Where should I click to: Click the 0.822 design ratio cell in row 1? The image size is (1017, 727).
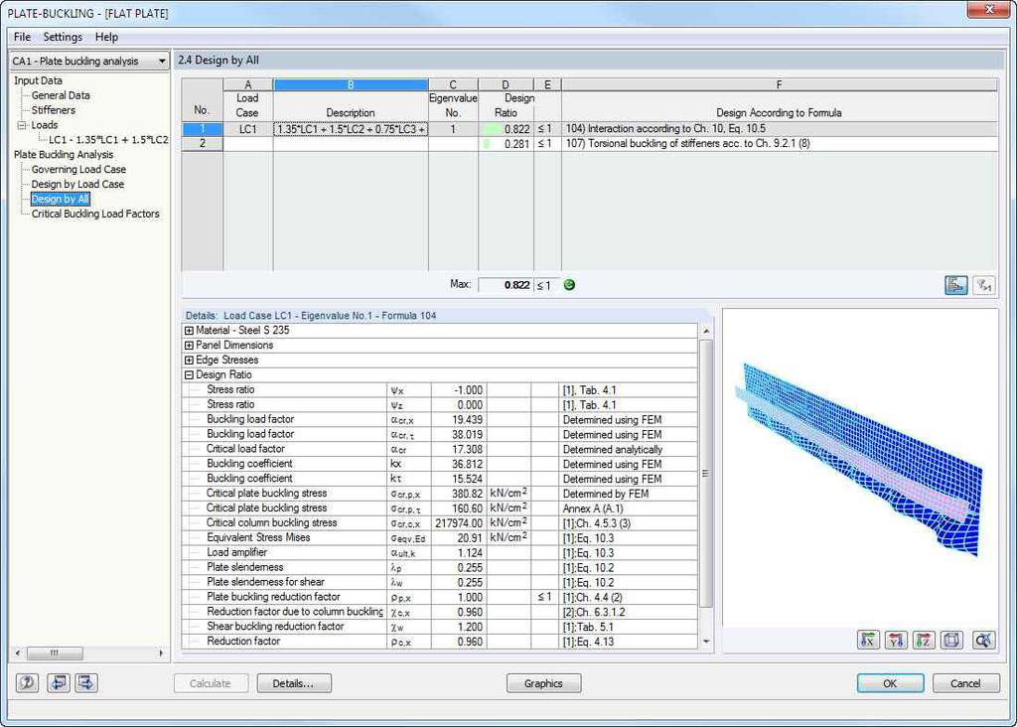coord(506,129)
